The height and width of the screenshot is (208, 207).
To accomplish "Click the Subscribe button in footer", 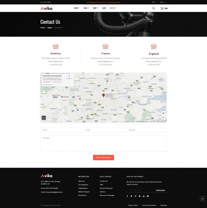I will point(160,190).
